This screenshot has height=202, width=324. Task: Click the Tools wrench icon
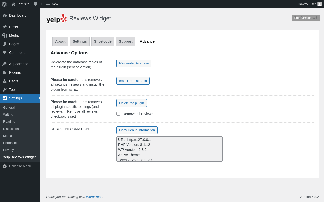point(5,90)
